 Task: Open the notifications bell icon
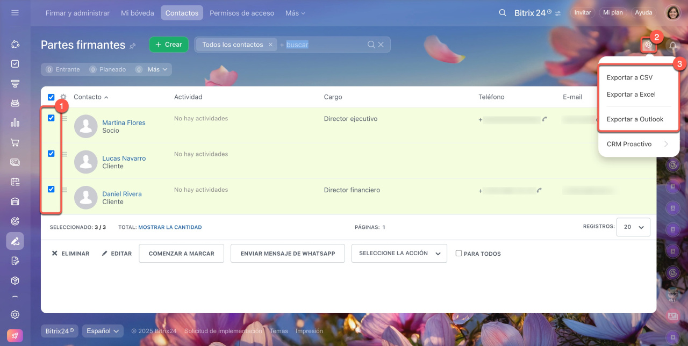pyautogui.click(x=672, y=46)
